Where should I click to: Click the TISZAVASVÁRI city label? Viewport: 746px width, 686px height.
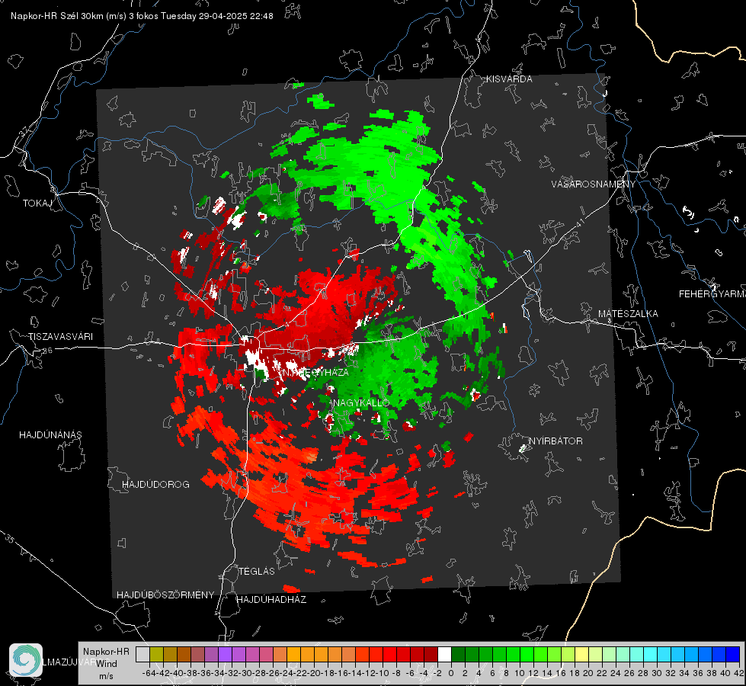tap(60, 337)
